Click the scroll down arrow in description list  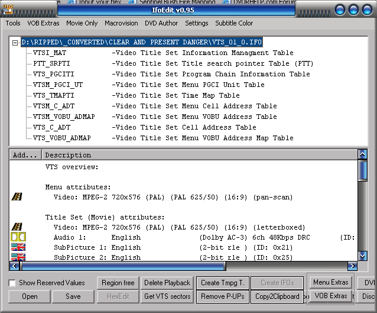pos(362,256)
